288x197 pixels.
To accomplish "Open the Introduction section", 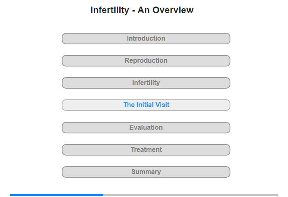I will (x=146, y=39).
